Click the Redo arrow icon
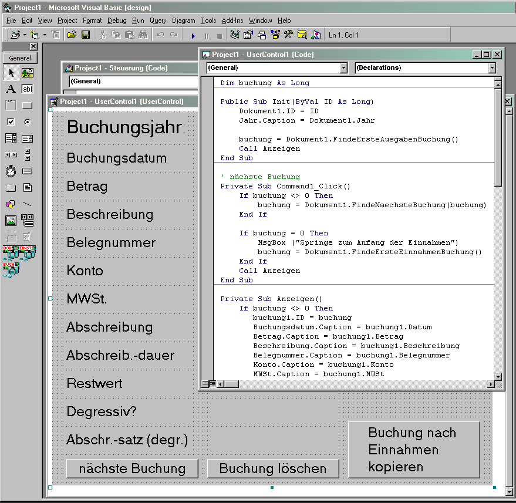 174,35
